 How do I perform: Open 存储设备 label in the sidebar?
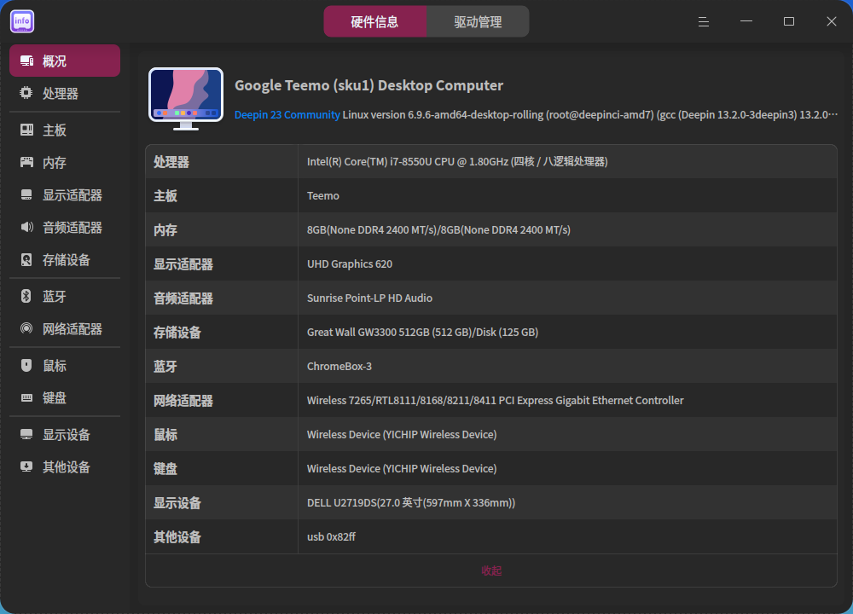[67, 260]
